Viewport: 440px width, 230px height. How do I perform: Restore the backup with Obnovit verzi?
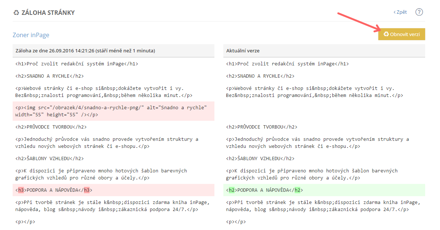tap(402, 34)
